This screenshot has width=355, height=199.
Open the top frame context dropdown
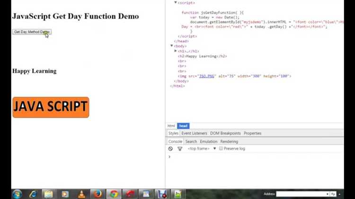point(202,148)
